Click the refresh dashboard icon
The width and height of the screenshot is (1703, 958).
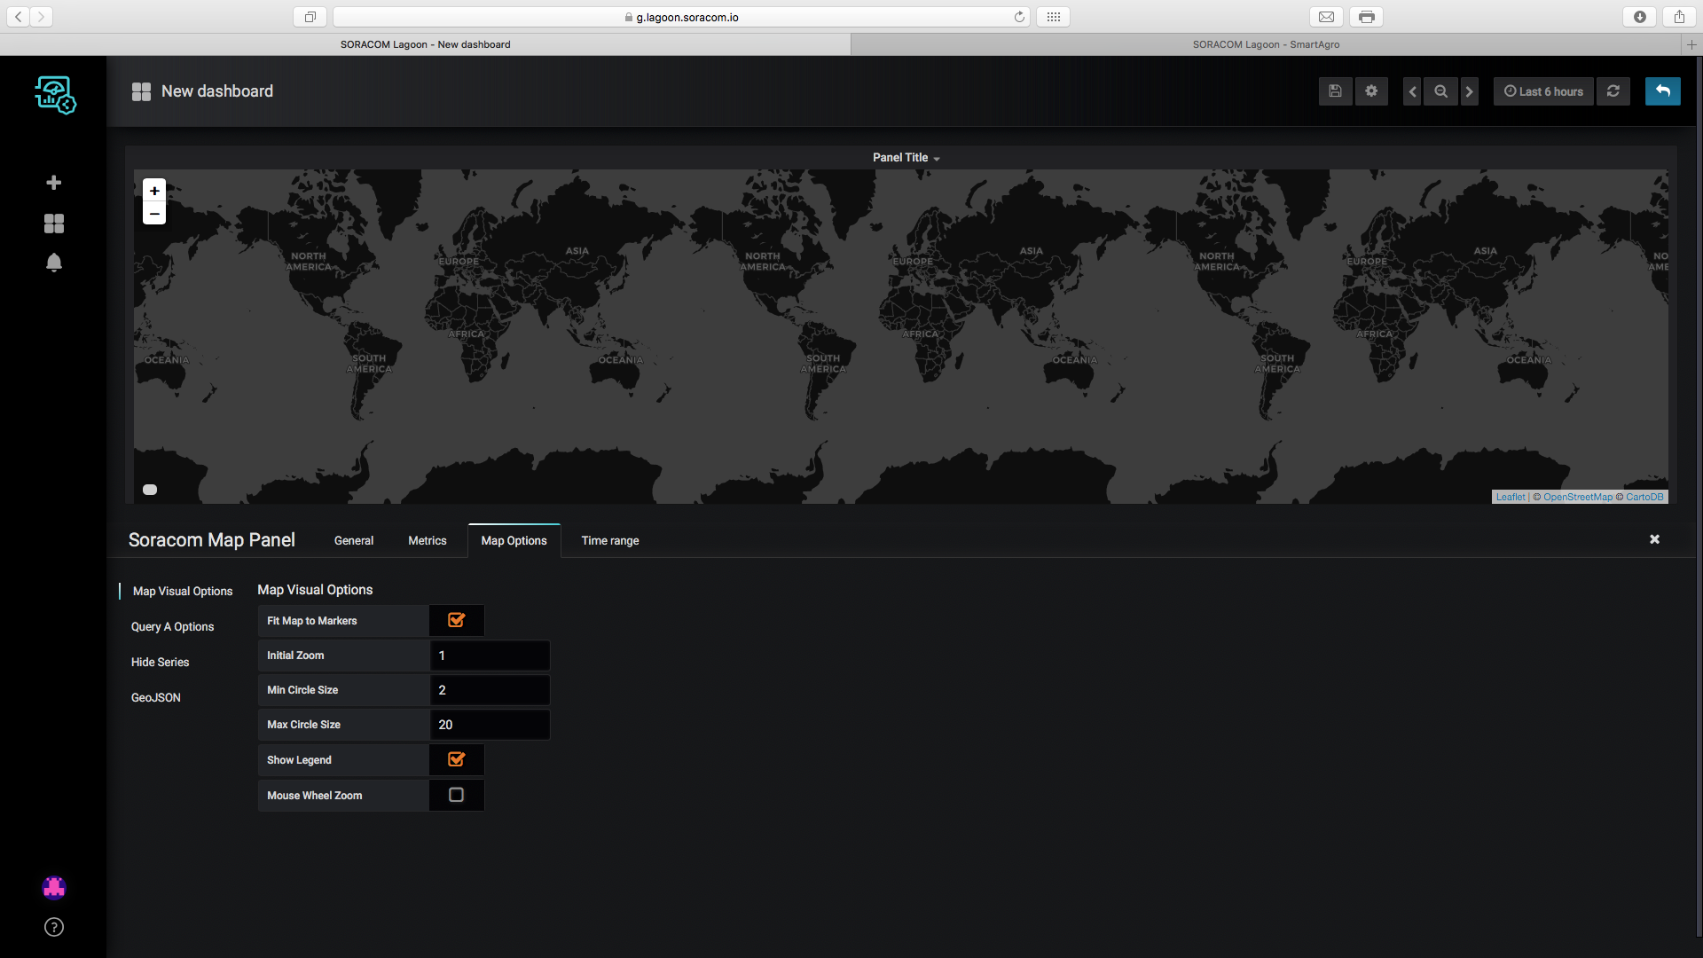1613,91
